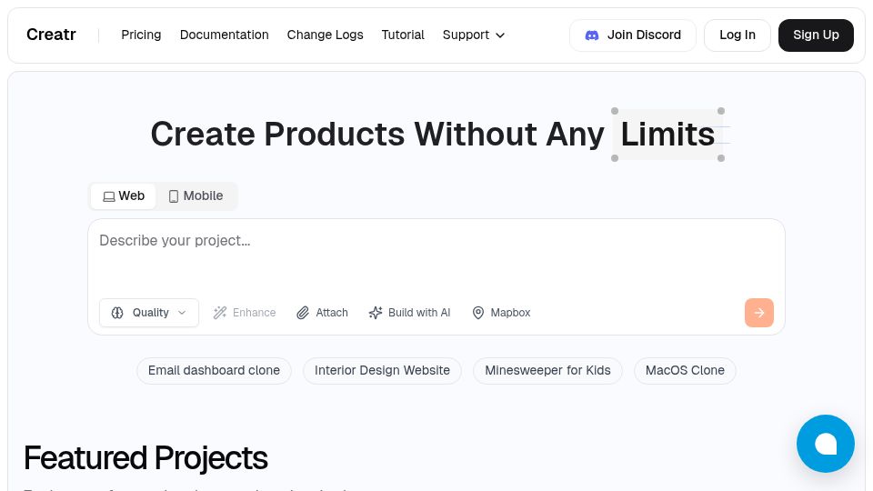This screenshot has height=491, width=873.
Task: Choose the Interior Design Website suggestion
Action: tap(382, 371)
